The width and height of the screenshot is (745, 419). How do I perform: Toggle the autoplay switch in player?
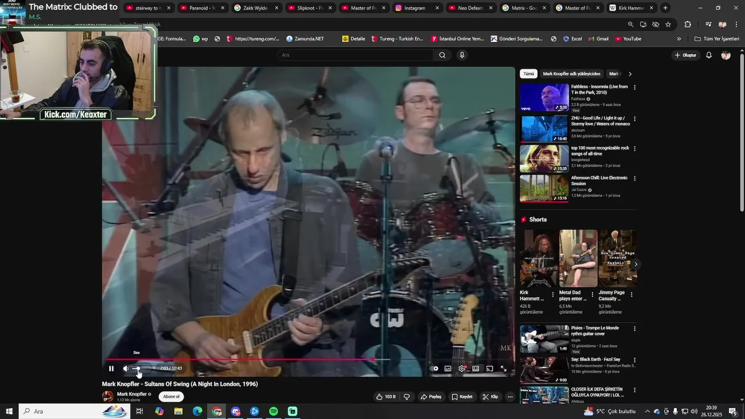(x=435, y=368)
